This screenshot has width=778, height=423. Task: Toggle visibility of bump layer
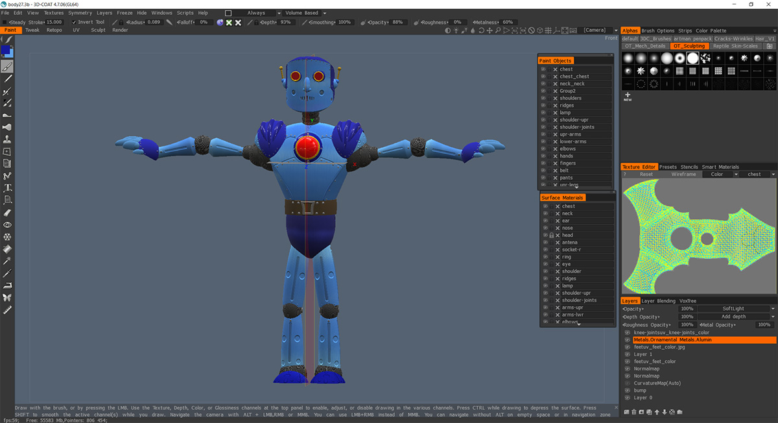click(628, 391)
